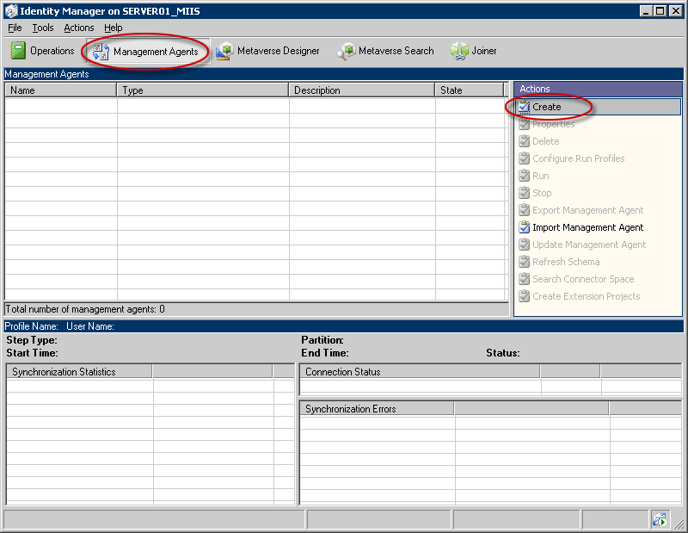Click the sync status icon in bottom-right corner
The image size is (688, 533).
tap(660, 519)
